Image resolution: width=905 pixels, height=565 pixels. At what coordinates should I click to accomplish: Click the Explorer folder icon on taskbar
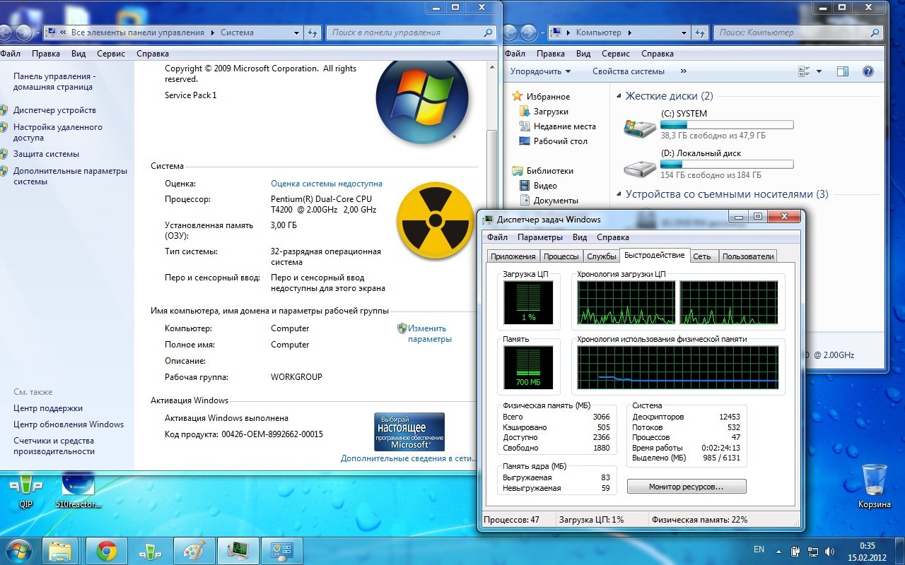pyautogui.click(x=62, y=551)
